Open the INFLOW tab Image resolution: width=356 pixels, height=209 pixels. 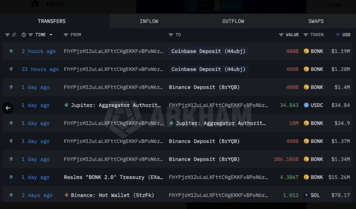(x=149, y=21)
